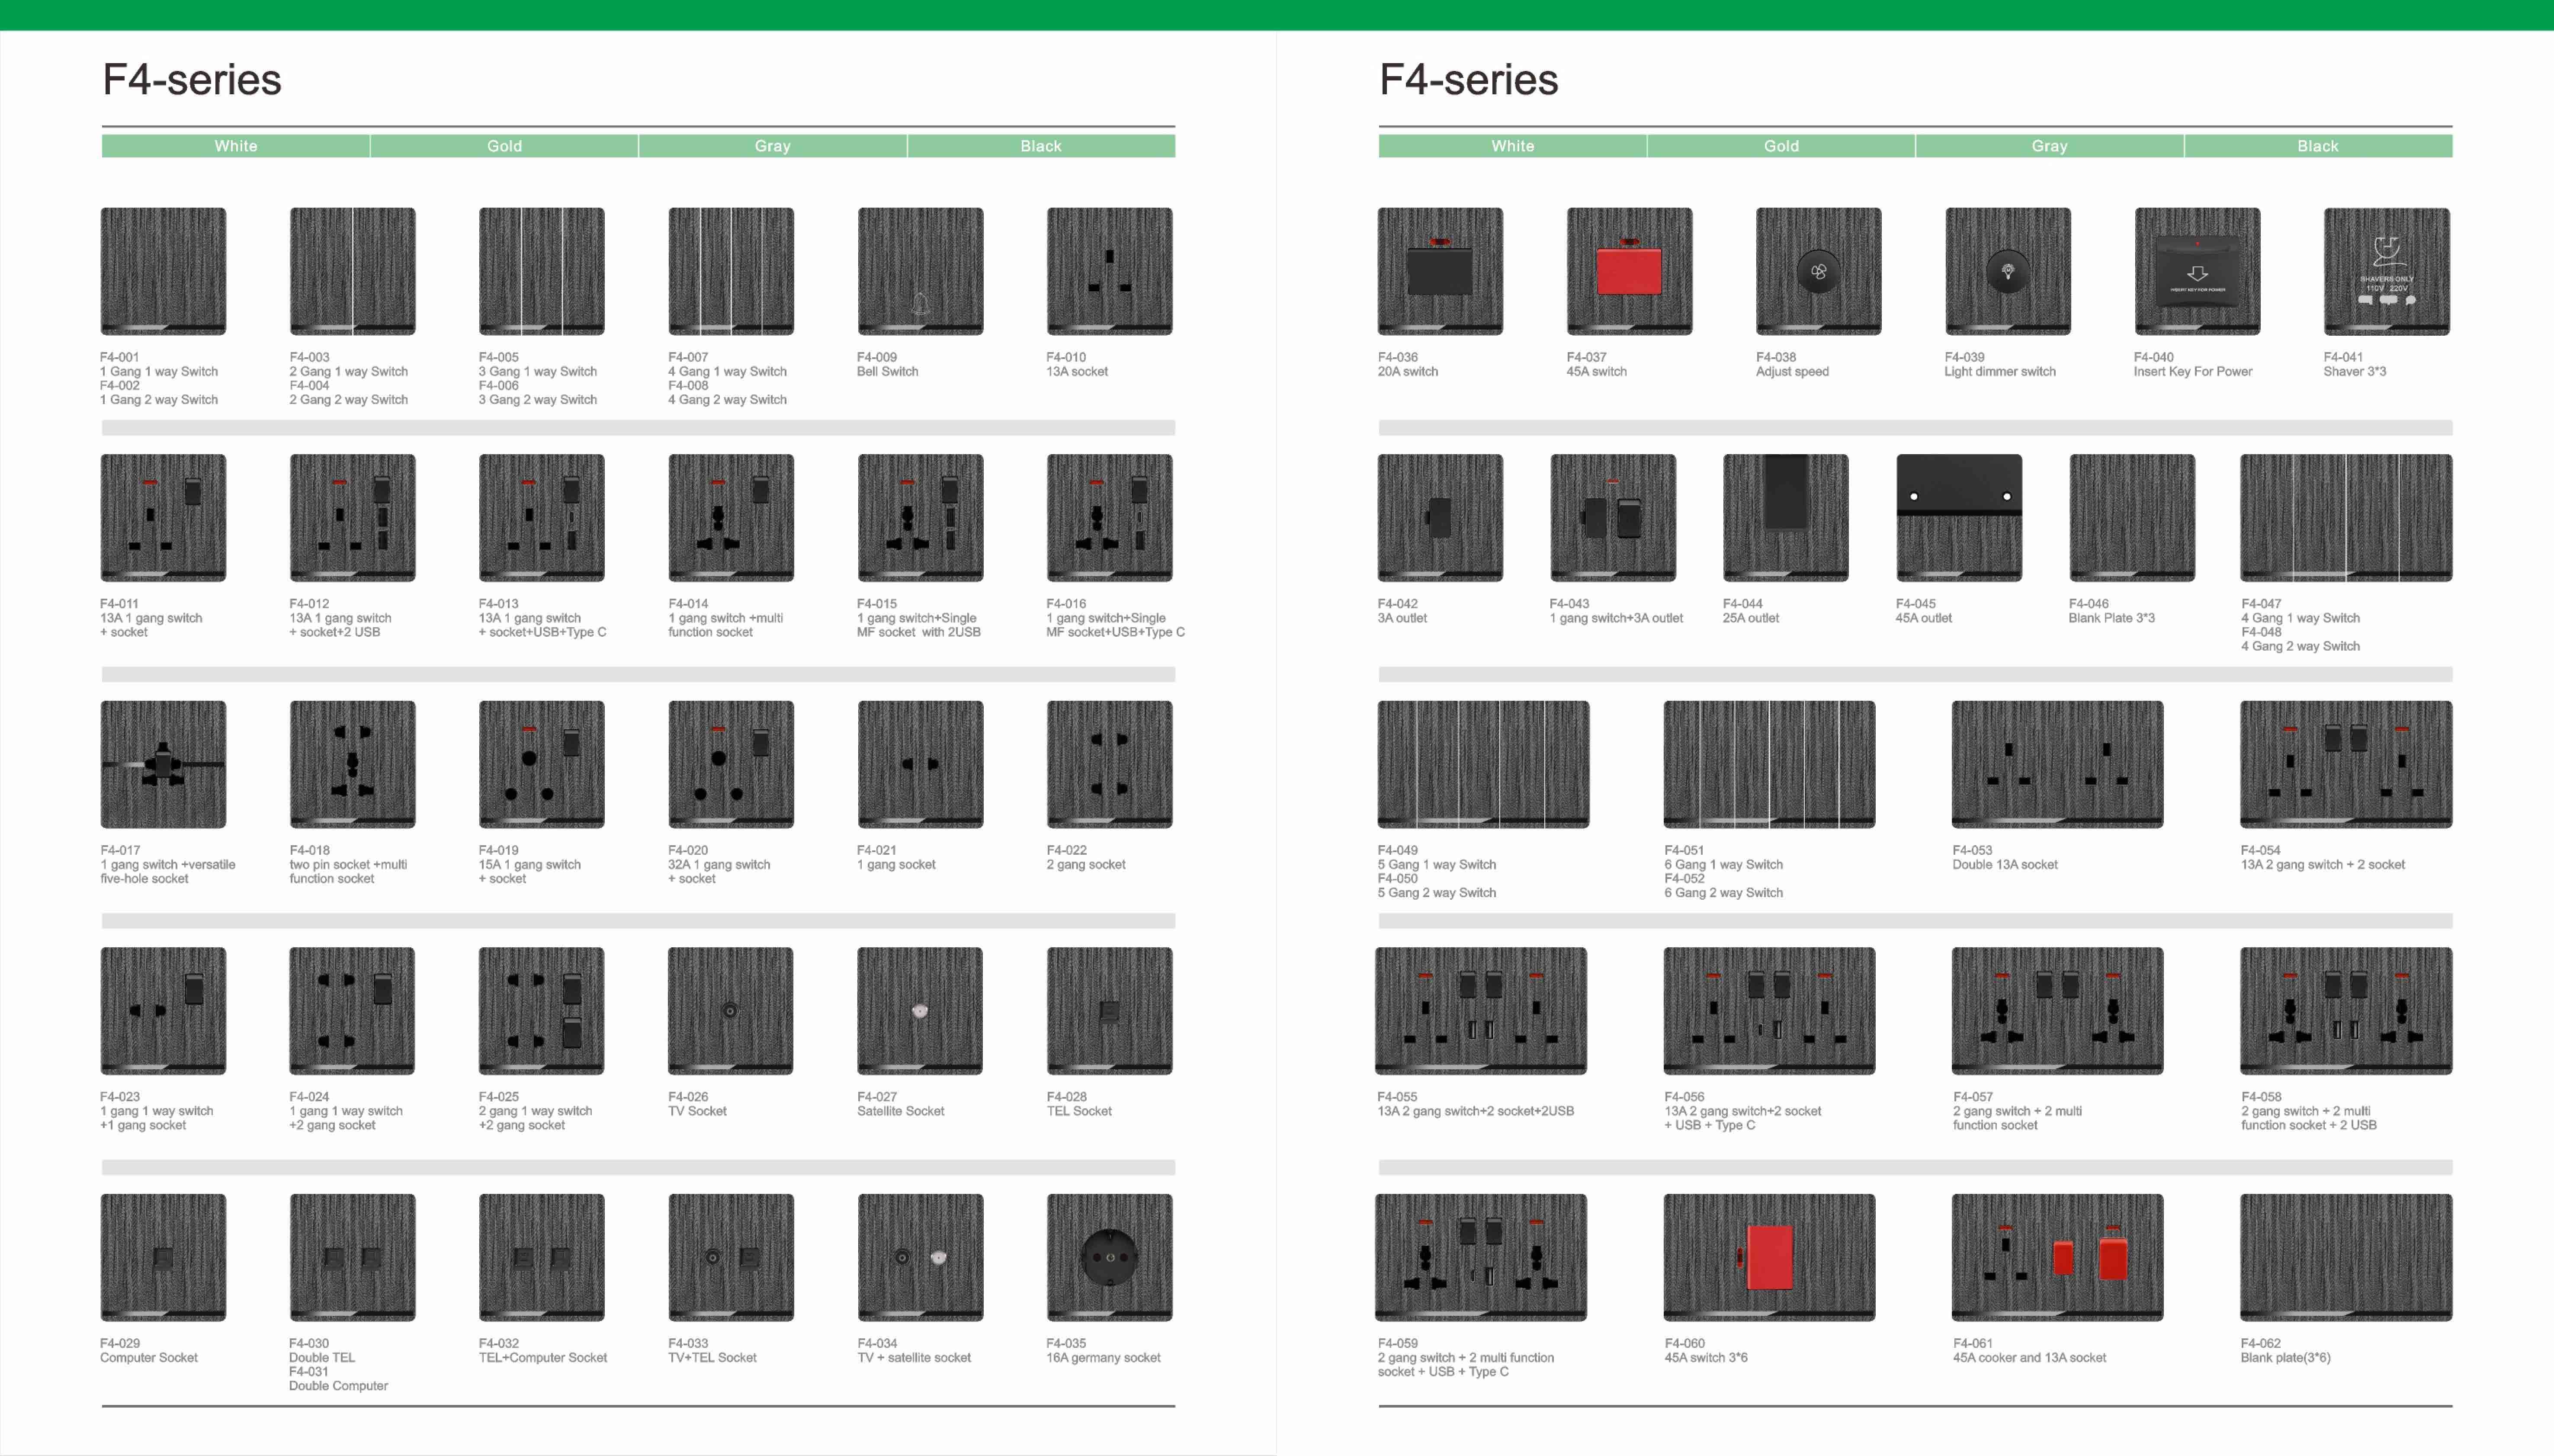Open the F4-062 Blank plate(3*6) image
The height and width of the screenshot is (1456, 2554).
2346,1257
